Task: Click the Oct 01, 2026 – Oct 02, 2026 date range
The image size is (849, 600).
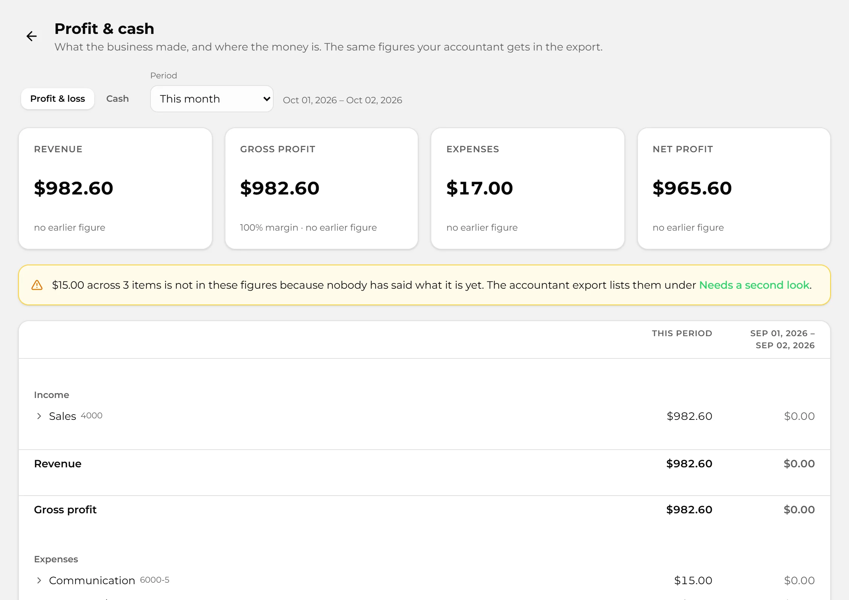Action: [x=342, y=100]
